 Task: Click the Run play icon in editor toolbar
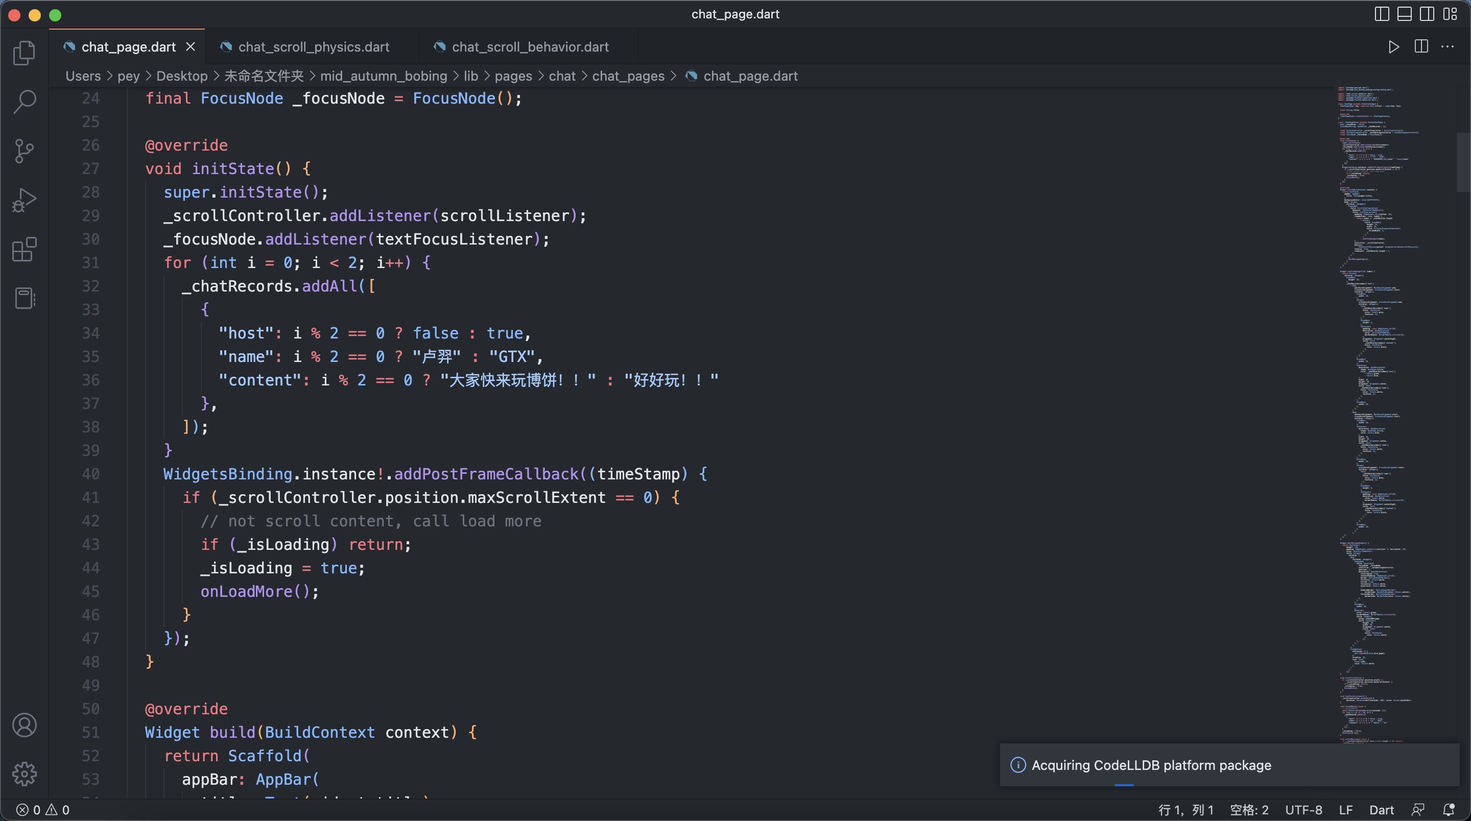click(1393, 47)
